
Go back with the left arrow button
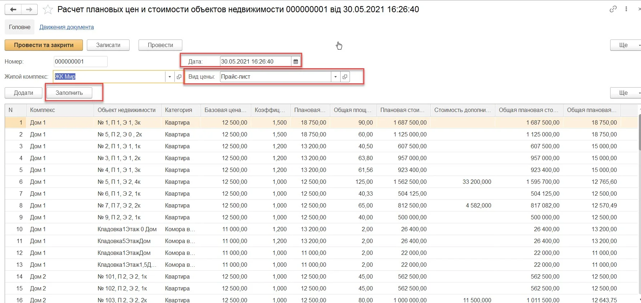coord(13,10)
